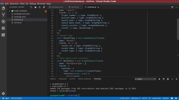Refresh the Explorer file list
The image size is (179, 100).
coord(40,7)
